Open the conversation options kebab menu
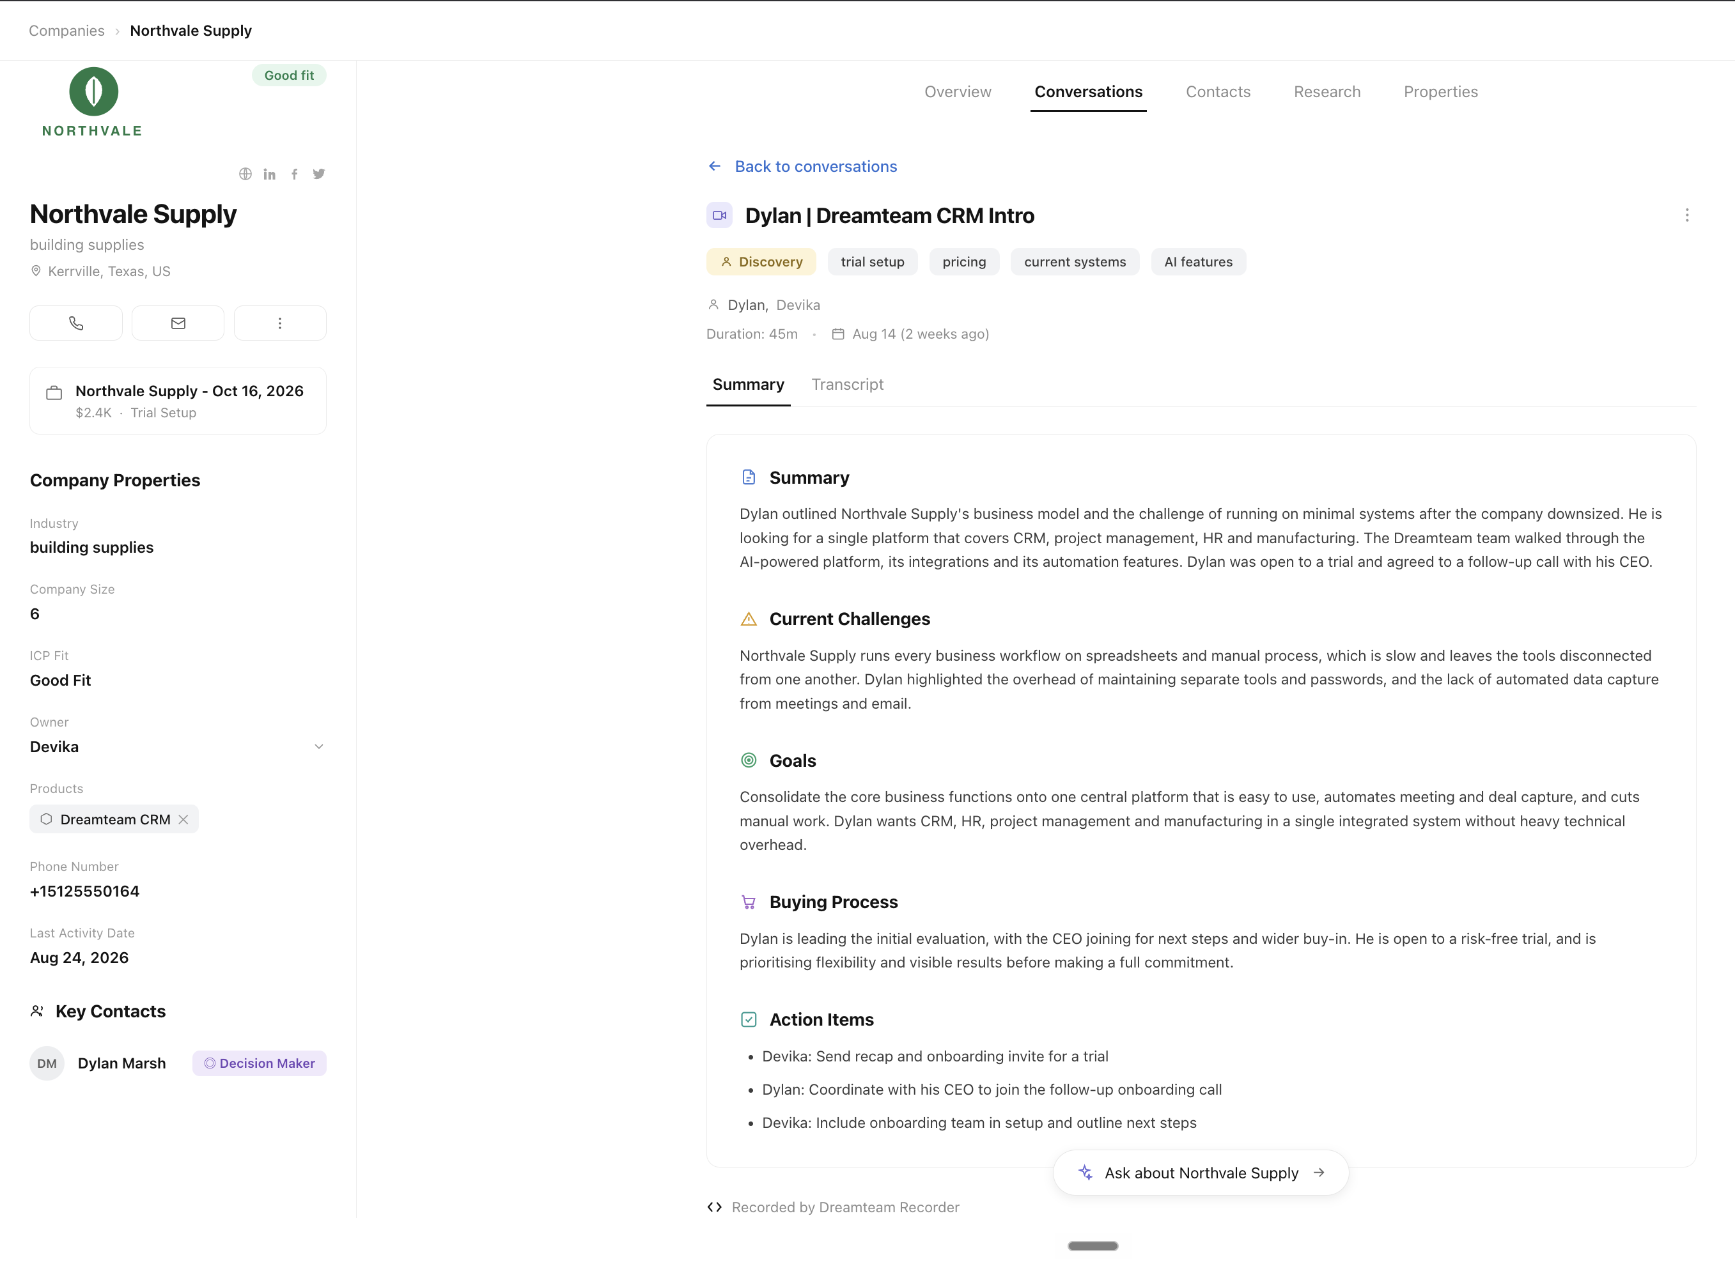This screenshot has width=1735, height=1264. [x=1687, y=215]
